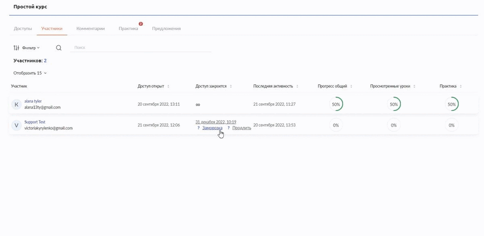Viewport: 484px width, 236px height.
Task: Click the K avatar of alana tyler
Action: pyautogui.click(x=16, y=104)
